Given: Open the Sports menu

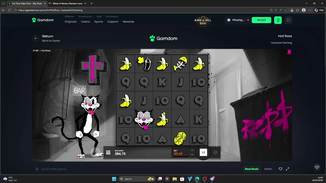Looking at the screenshot, I should (x=99, y=22).
